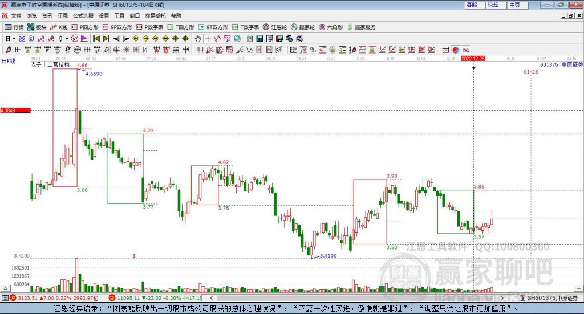584x314 pixels.
Task: Click the save diskette icon
Action: 279,38
